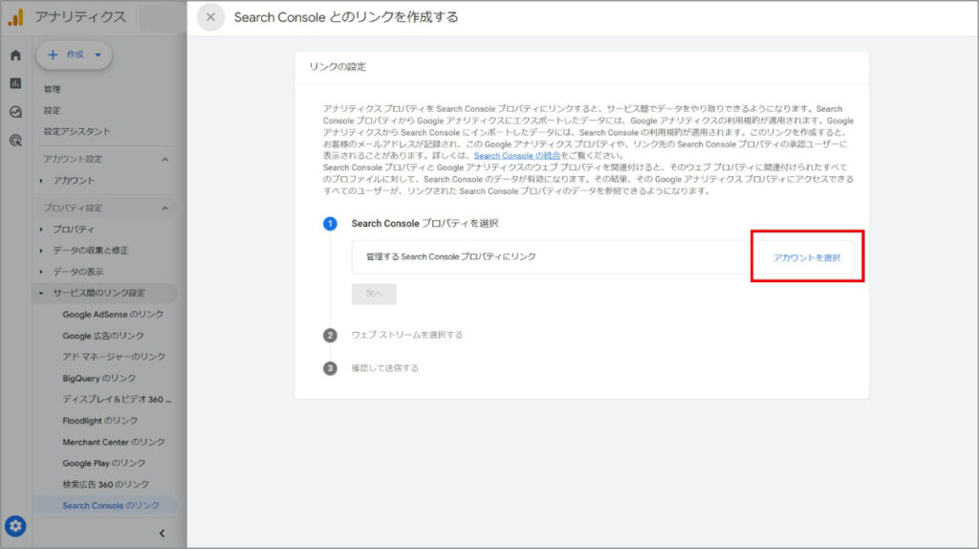Open the Reports bar chart icon

(x=15, y=83)
